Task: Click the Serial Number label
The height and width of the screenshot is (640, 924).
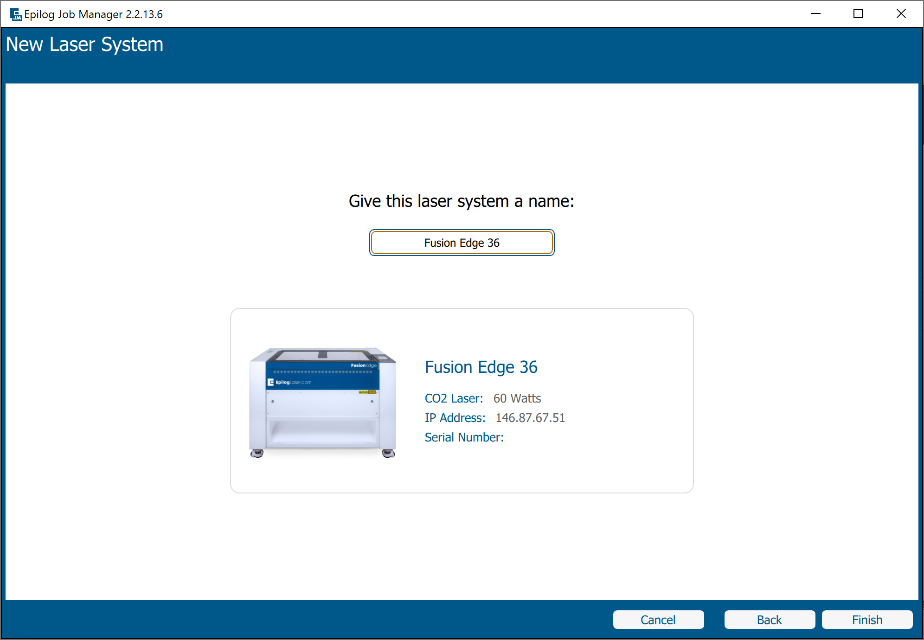Action: (464, 437)
